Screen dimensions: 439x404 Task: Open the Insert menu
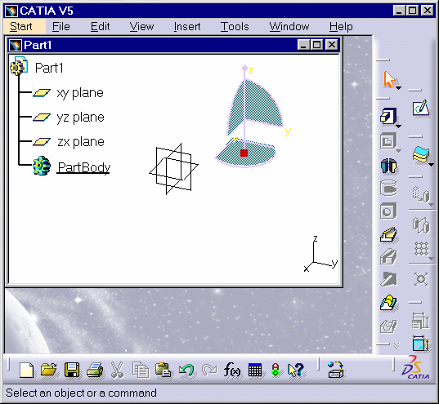point(187,27)
